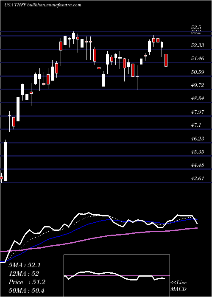The image size is (212, 297).
Task: Click the 51.46 price level label
Action: 197,59
